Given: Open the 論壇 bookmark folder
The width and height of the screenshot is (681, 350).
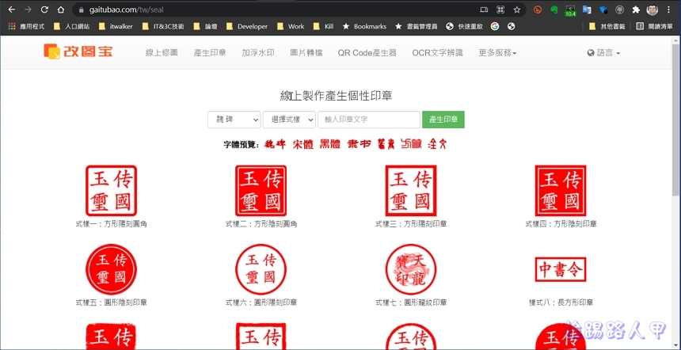Looking at the screenshot, I should 205,26.
